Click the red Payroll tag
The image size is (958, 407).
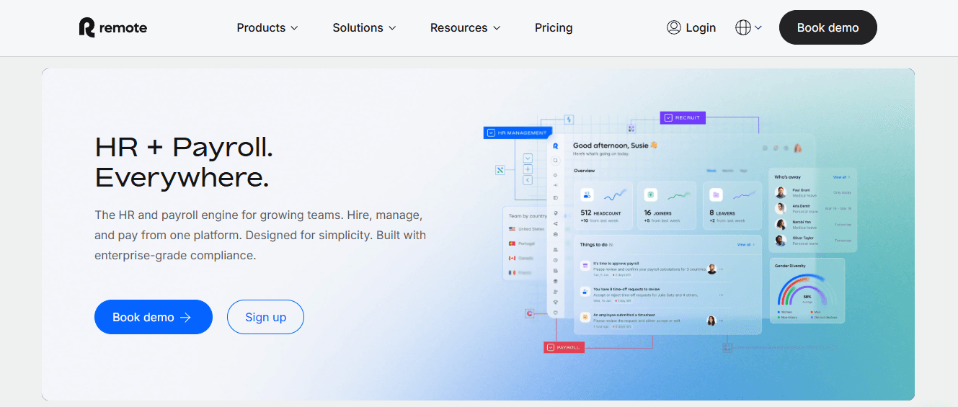564,347
